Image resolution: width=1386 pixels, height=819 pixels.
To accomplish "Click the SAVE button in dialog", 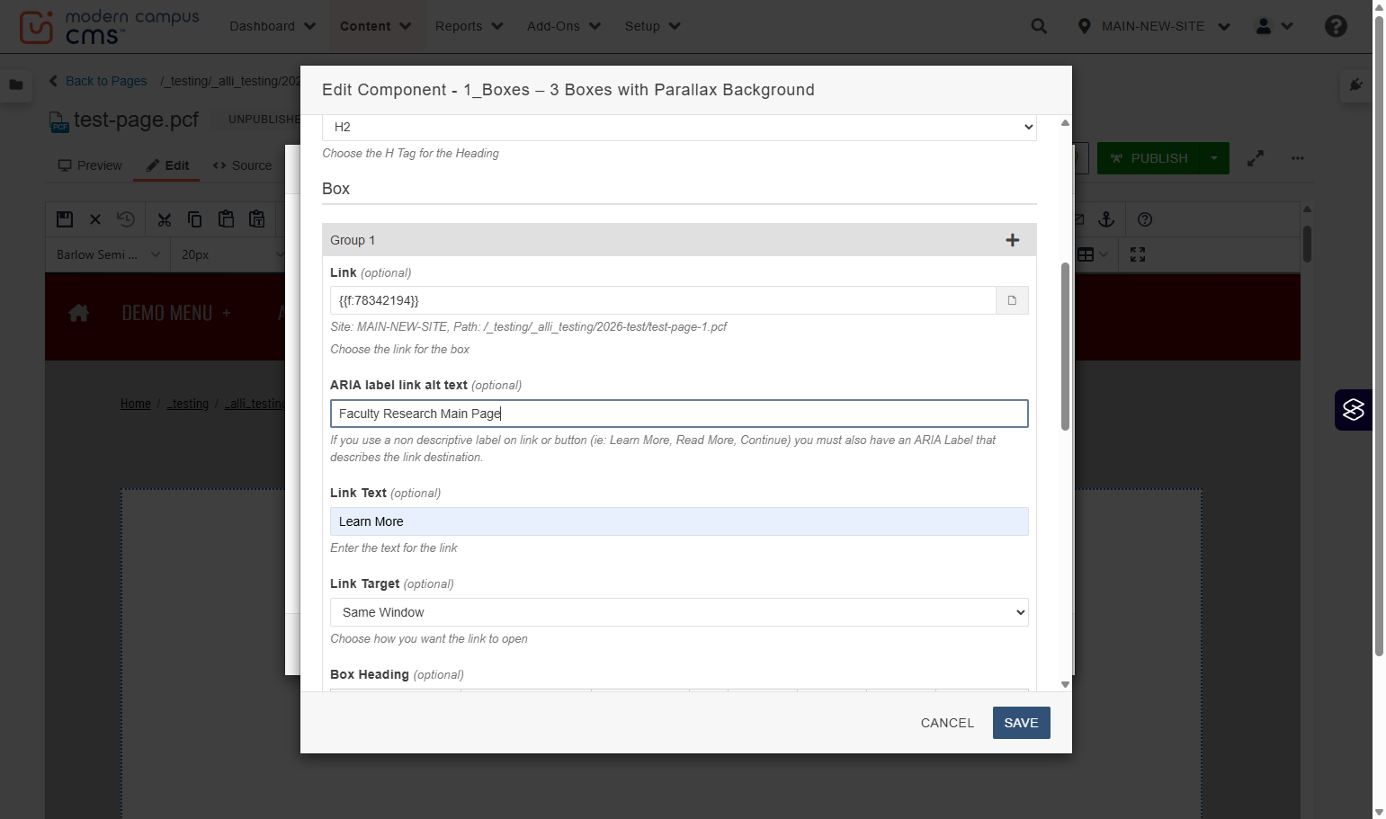I will click(1021, 723).
